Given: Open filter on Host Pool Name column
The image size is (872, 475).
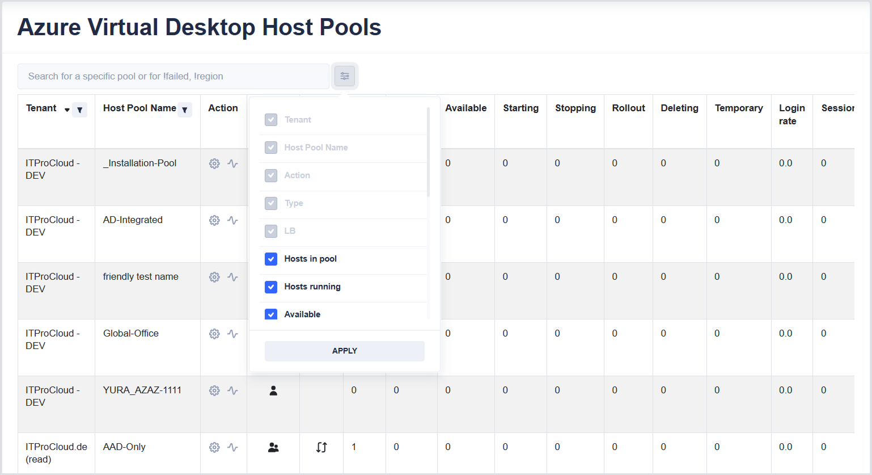Looking at the screenshot, I should click(x=185, y=110).
